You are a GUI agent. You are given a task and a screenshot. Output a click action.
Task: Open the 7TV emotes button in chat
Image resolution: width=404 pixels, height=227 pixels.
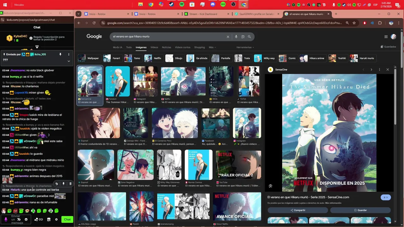pos(19,219)
